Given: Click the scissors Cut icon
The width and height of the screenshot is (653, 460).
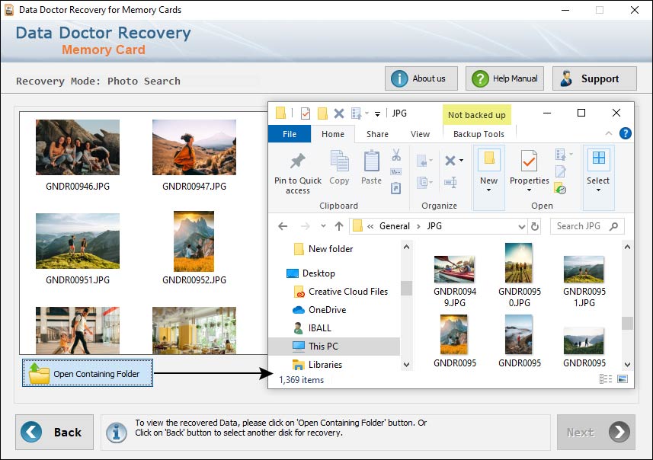Looking at the screenshot, I should click(x=396, y=155).
